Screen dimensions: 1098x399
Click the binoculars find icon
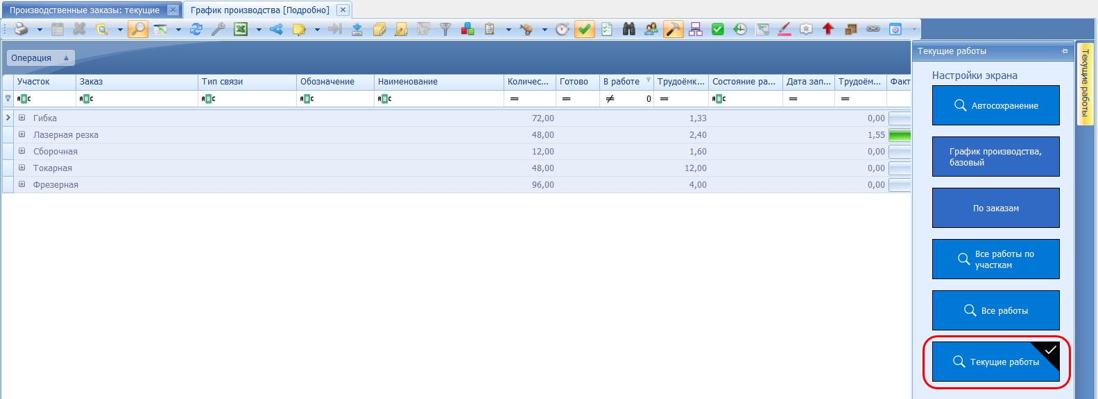[629, 29]
